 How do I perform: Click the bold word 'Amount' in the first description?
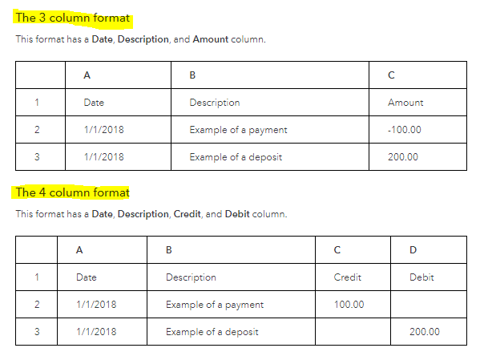pos(211,39)
